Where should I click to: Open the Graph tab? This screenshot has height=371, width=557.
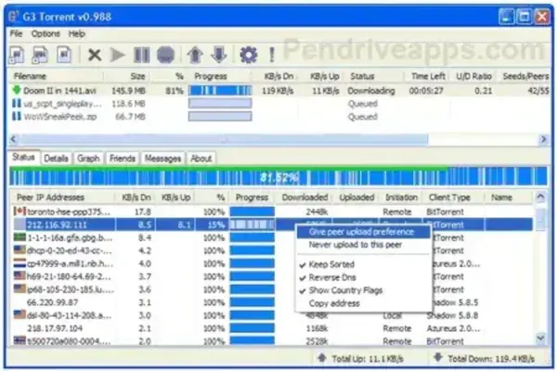(88, 159)
